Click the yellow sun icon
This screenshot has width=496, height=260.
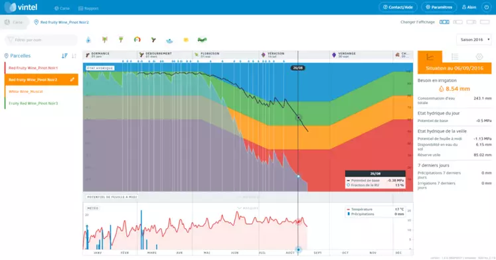(x=186, y=40)
